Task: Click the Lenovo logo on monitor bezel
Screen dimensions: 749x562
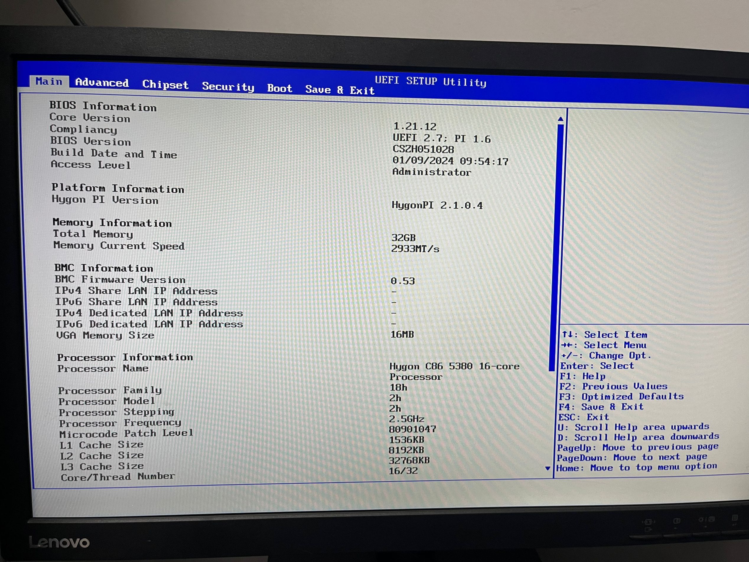Action: coord(59,542)
